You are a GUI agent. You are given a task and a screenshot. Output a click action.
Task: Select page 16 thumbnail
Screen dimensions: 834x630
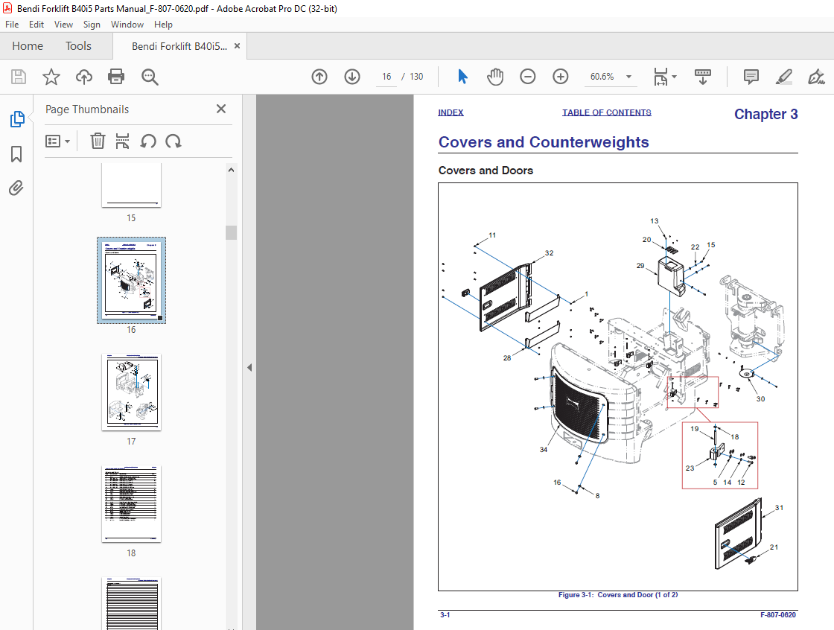[131, 280]
